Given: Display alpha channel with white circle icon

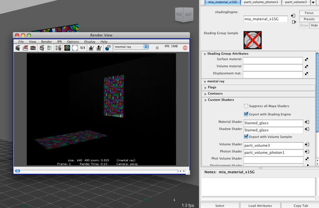Looking at the screenshot, I should point(75,48).
